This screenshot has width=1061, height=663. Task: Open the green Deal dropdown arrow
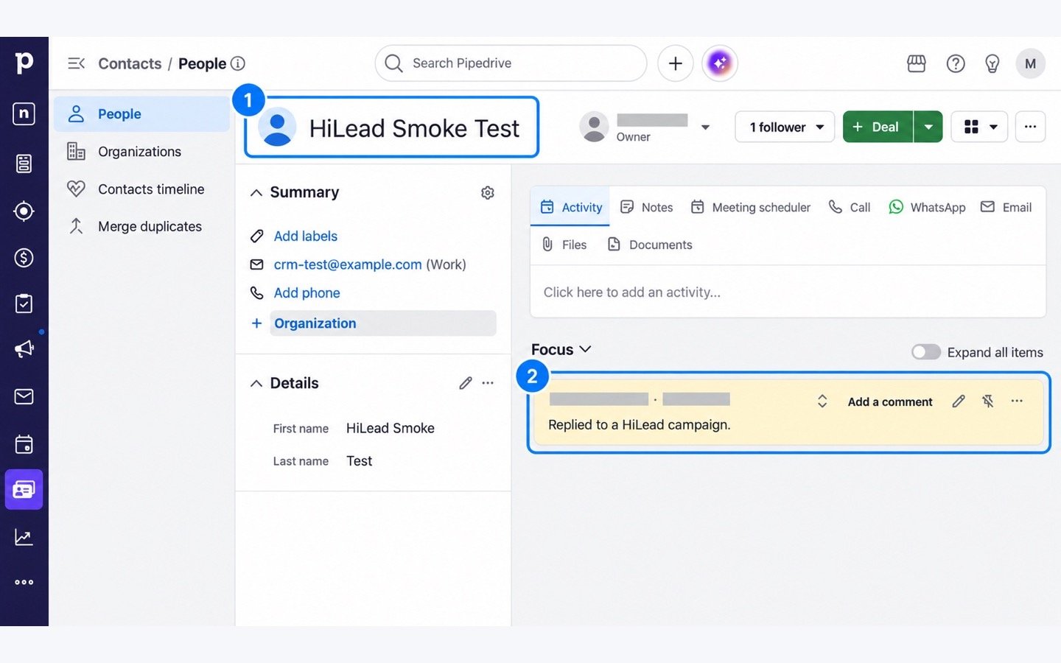pyautogui.click(x=928, y=127)
